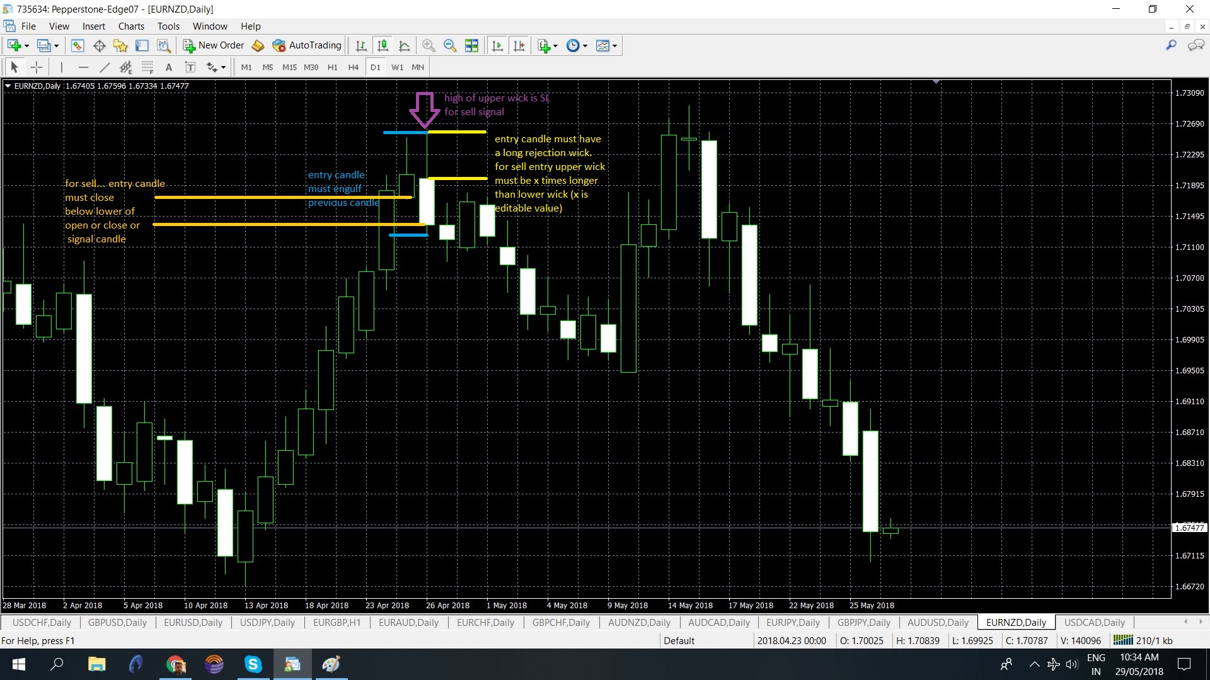Select the Text annotation tool
1210x680 pixels.
tap(168, 67)
